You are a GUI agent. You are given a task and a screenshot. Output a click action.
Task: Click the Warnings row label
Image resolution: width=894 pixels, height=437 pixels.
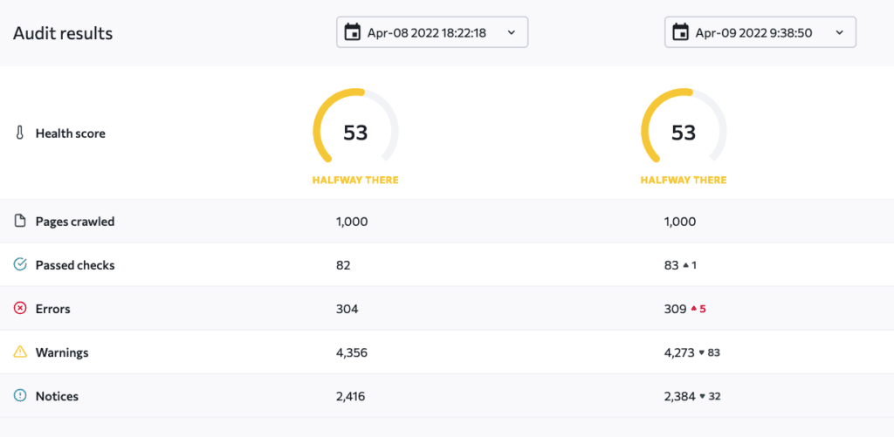pyautogui.click(x=61, y=352)
